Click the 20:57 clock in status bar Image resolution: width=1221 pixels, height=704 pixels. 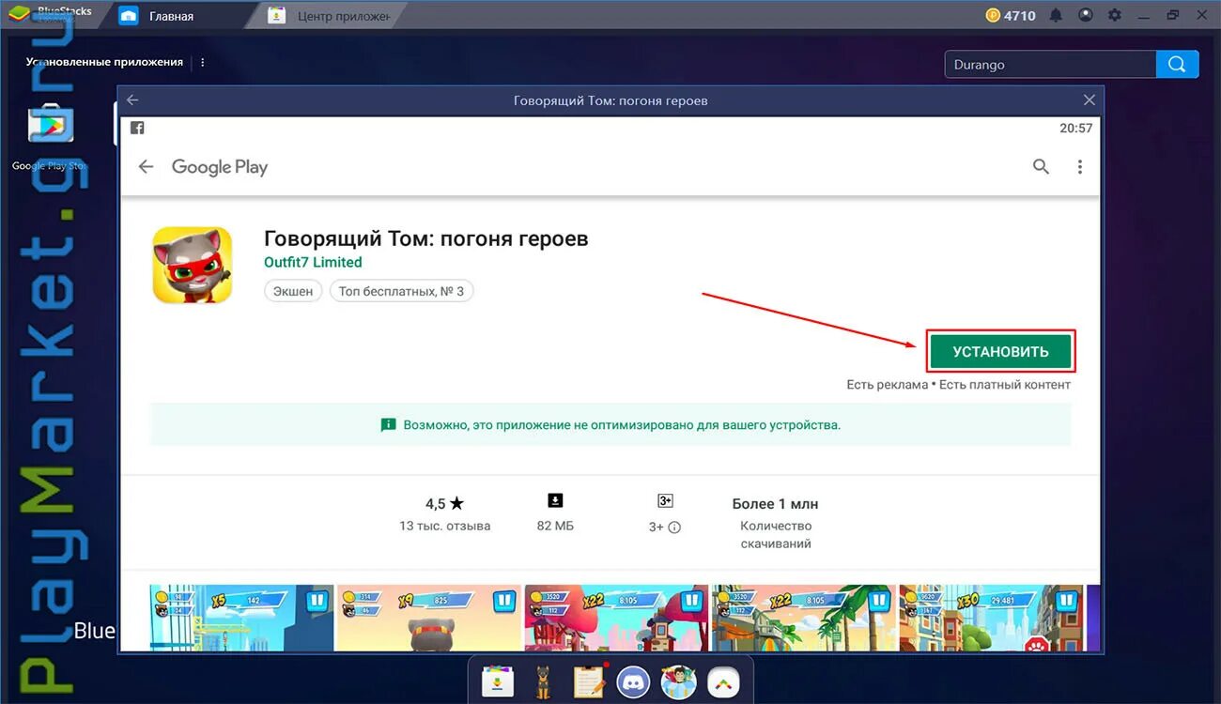[x=1076, y=128]
